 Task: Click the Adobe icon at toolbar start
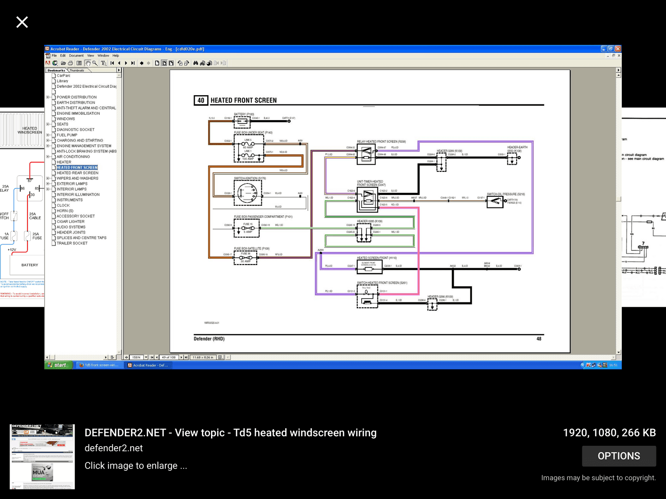click(x=48, y=63)
